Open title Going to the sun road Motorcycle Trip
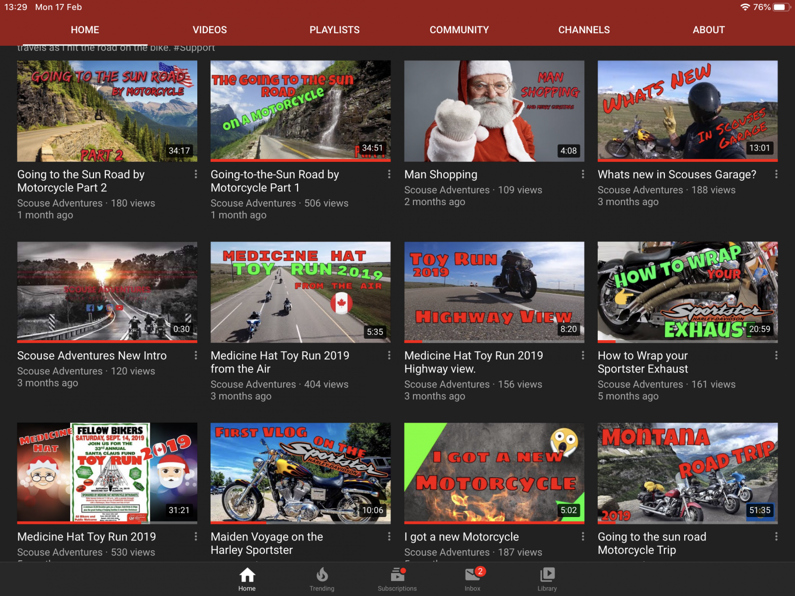The width and height of the screenshot is (795, 596). click(x=652, y=544)
